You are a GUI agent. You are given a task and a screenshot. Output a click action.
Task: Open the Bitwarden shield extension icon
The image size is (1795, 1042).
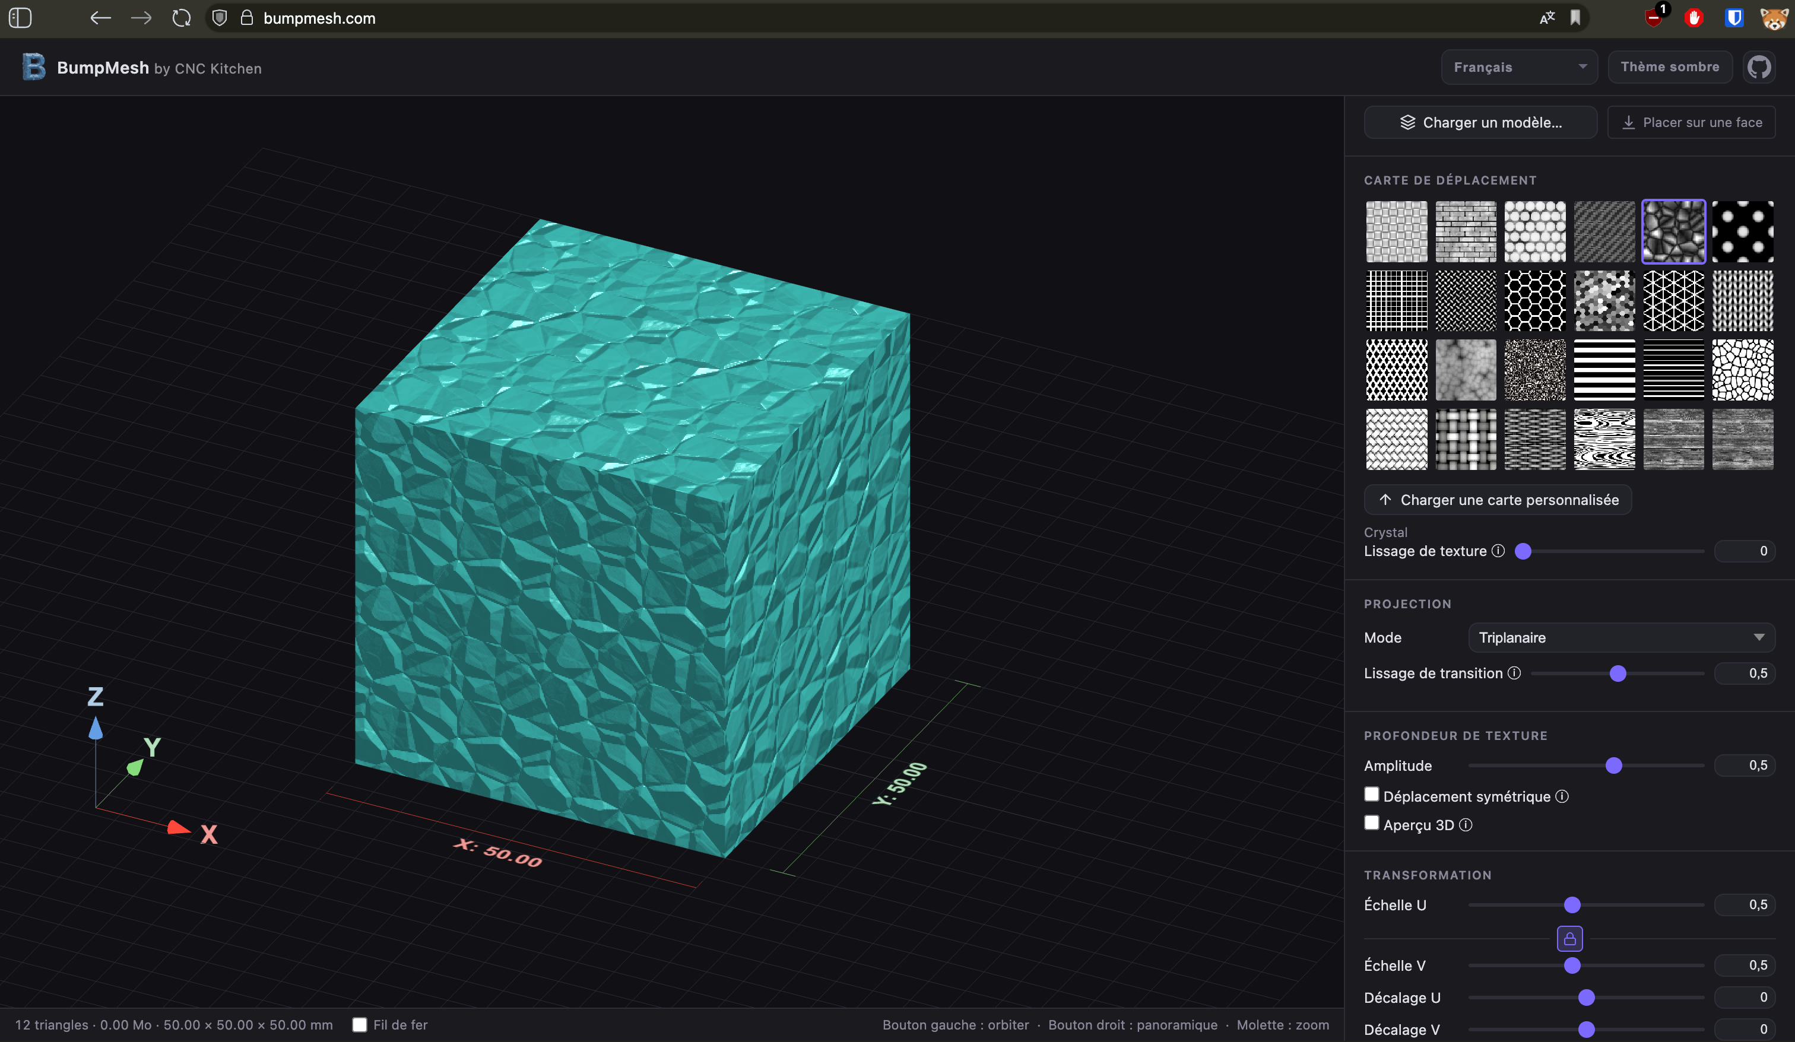click(1734, 18)
